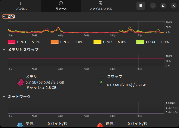The height and width of the screenshot is (128, 179).
Task: Click the 送信 0 バイト/秒 value
Action: click(137, 124)
